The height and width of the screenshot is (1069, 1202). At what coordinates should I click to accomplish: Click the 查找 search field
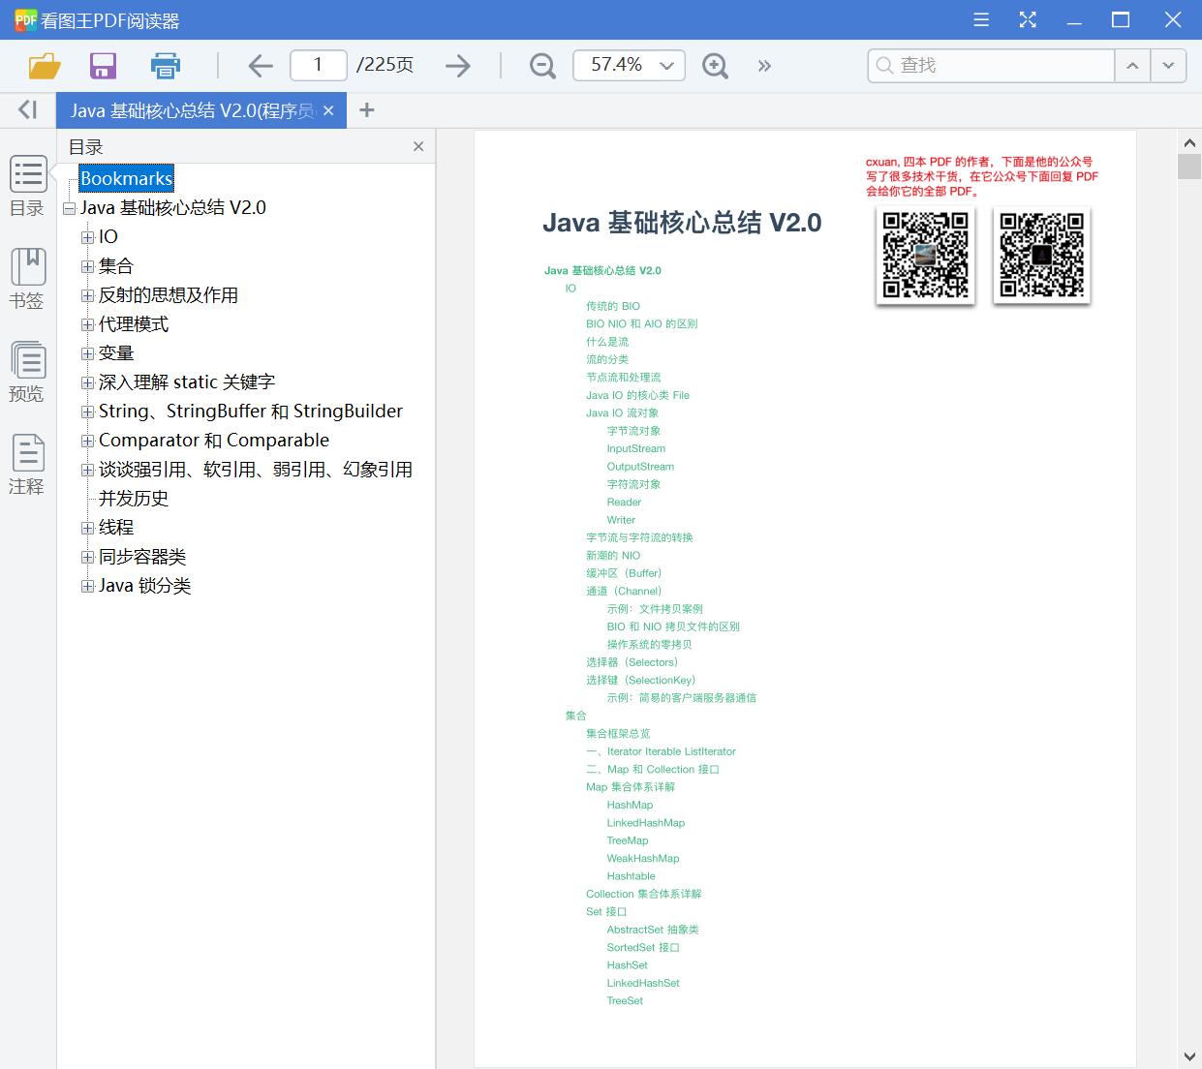pos(991,66)
